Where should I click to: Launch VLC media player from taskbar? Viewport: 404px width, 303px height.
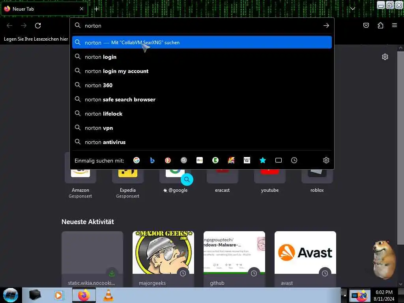[108, 295]
